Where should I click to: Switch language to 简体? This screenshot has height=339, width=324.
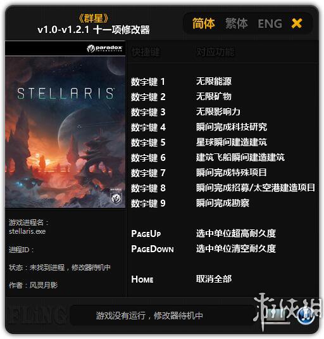tap(204, 23)
